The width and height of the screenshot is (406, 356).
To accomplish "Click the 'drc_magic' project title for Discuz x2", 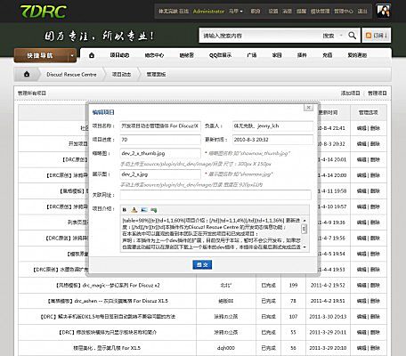I will pos(108,286).
